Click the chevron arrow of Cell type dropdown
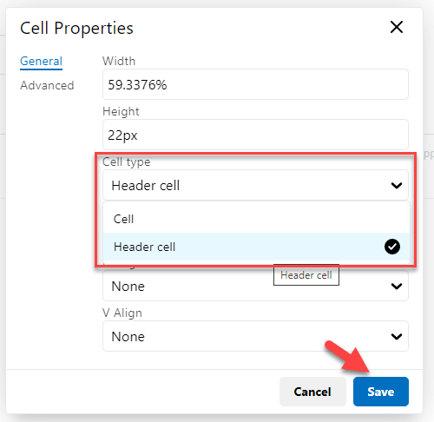This screenshot has width=434, height=422. pyautogui.click(x=397, y=185)
